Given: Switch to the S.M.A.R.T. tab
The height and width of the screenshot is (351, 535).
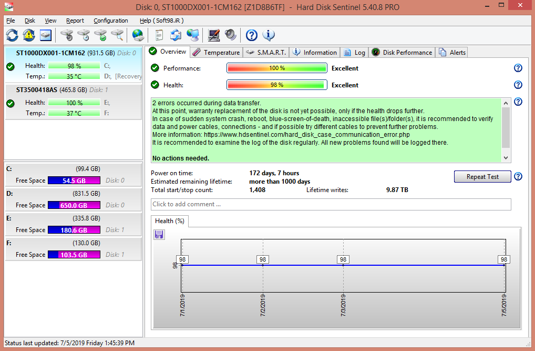Looking at the screenshot, I should [x=266, y=52].
